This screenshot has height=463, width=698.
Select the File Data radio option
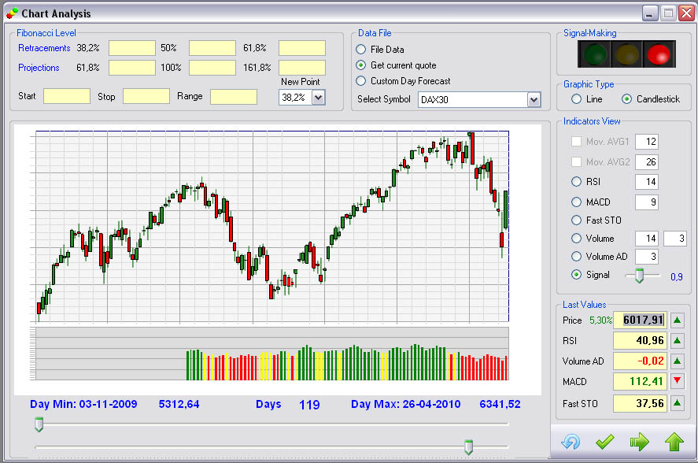pyautogui.click(x=361, y=50)
